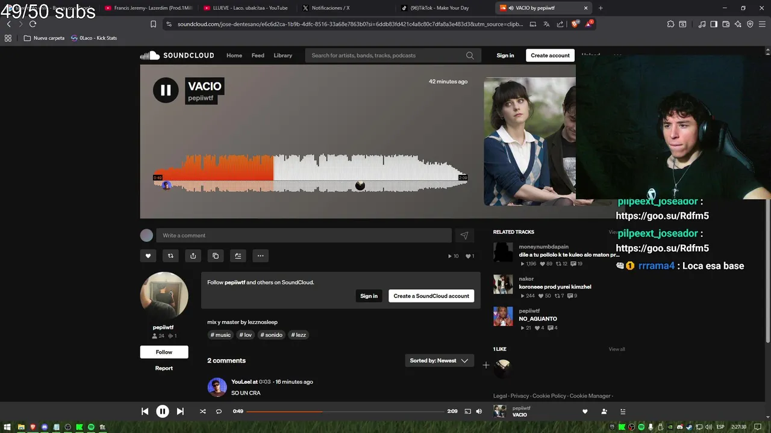Toggle shuffle in the player bar

tap(202, 411)
